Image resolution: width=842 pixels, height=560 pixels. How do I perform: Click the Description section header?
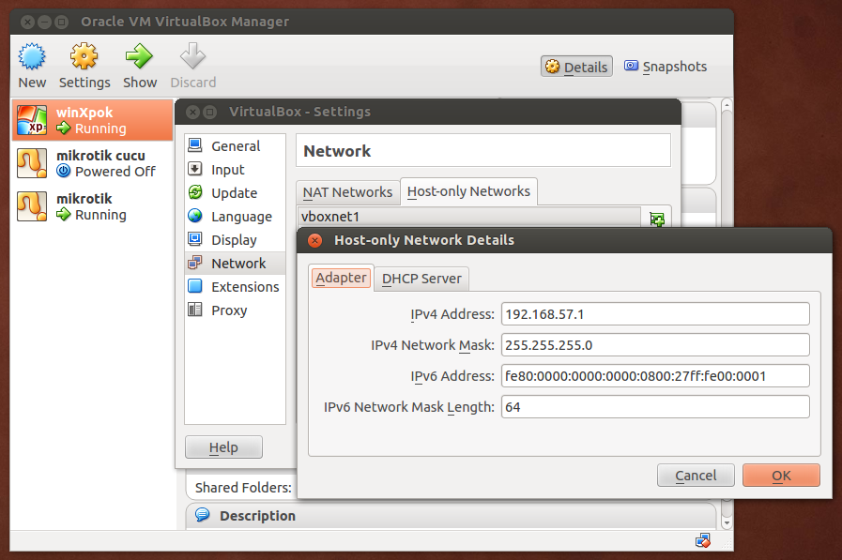pos(452,516)
